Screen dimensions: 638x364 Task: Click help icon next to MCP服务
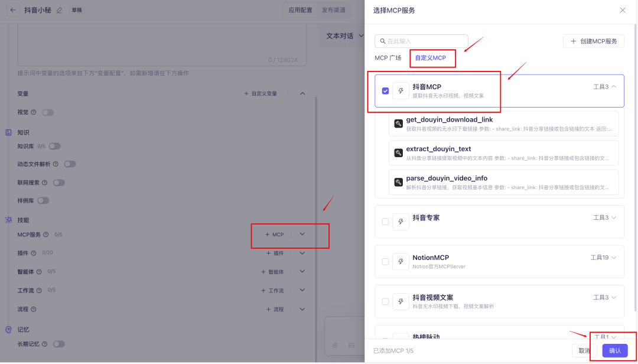click(46, 235)
